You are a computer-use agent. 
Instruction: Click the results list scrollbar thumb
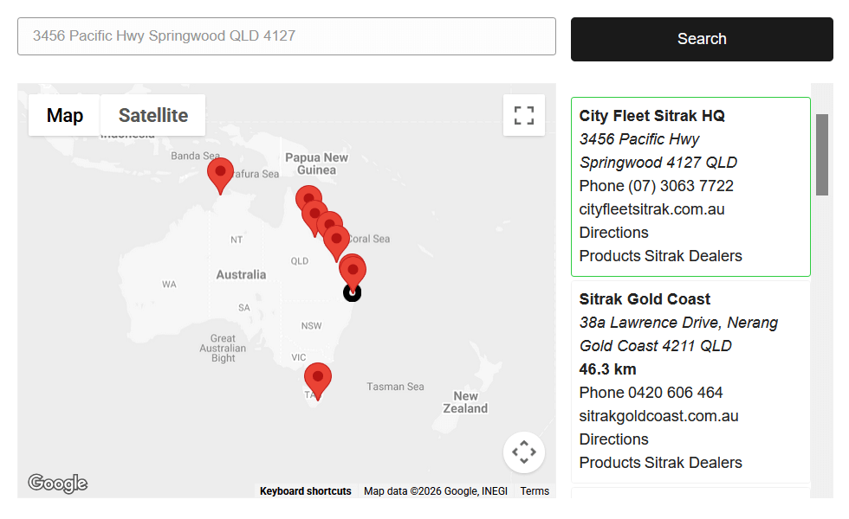[x=822, y=155]
